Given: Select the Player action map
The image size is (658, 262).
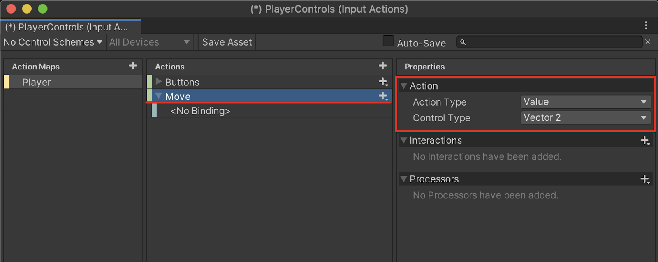Looking at the screenshot, I should point(37,82).
